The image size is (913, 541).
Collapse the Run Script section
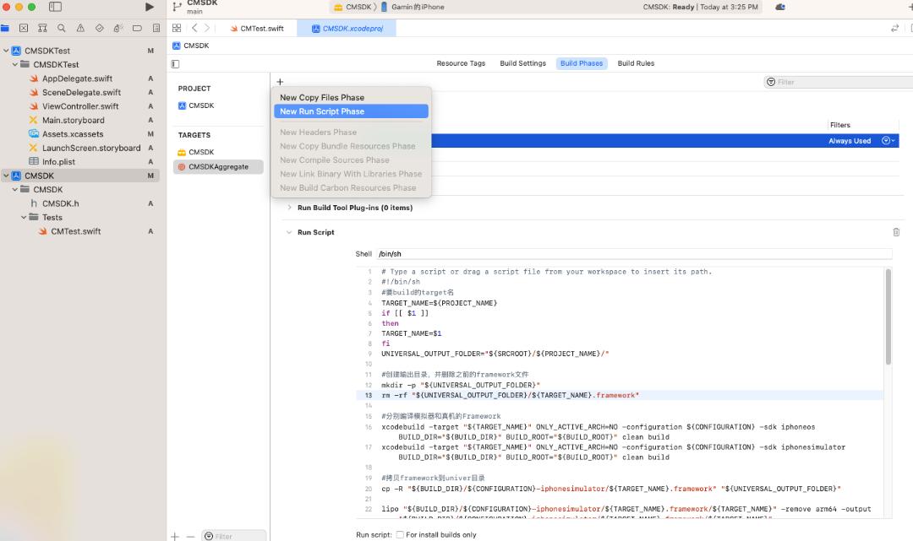289,232
